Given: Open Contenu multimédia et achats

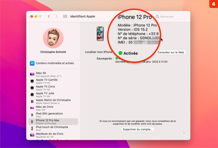Looking at the screenshot, I should [x=53, y=63].
